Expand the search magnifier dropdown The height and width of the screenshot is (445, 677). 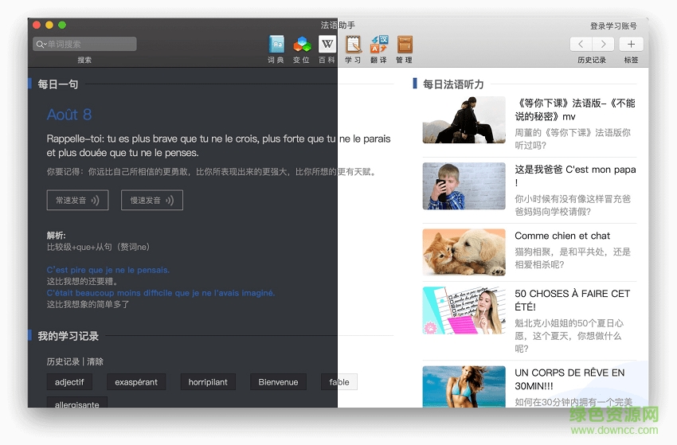pyautogui.click(x=40, y=45)
